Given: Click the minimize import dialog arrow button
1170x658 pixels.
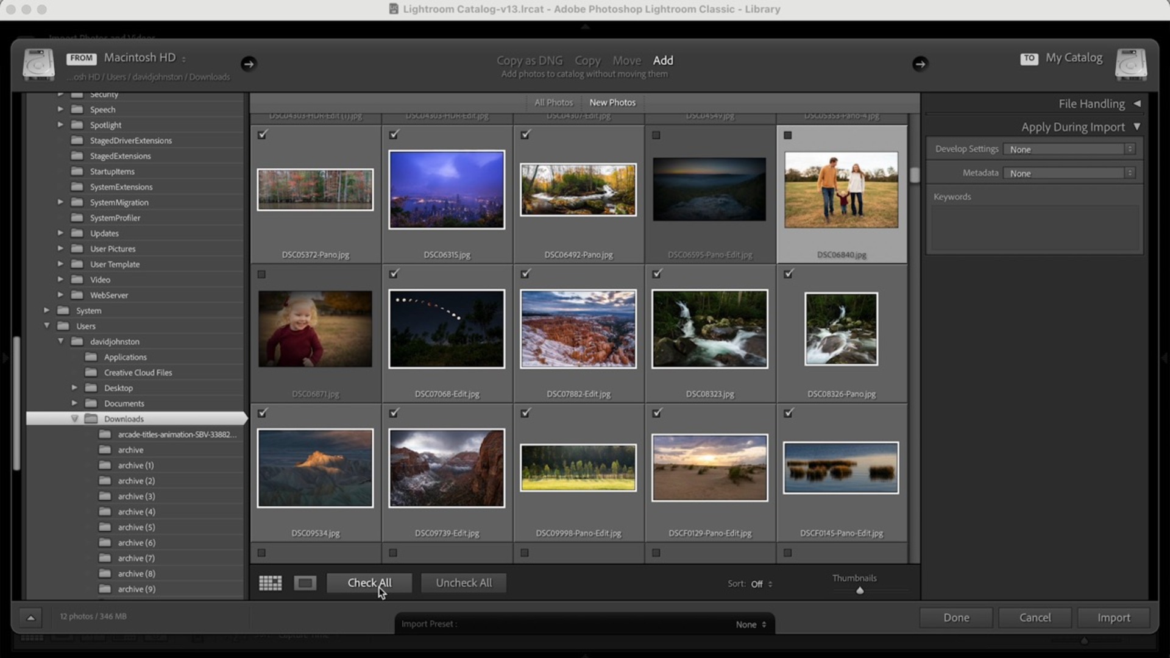Looking at the screenshot, I should click(x=30, y=618).
